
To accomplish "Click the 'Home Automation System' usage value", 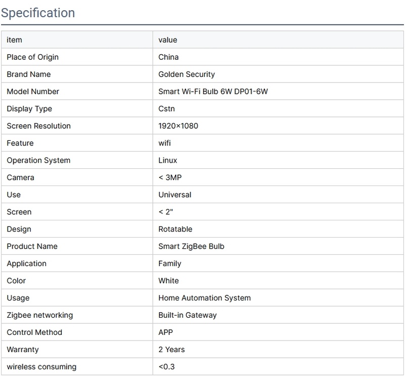I will 204,298.
